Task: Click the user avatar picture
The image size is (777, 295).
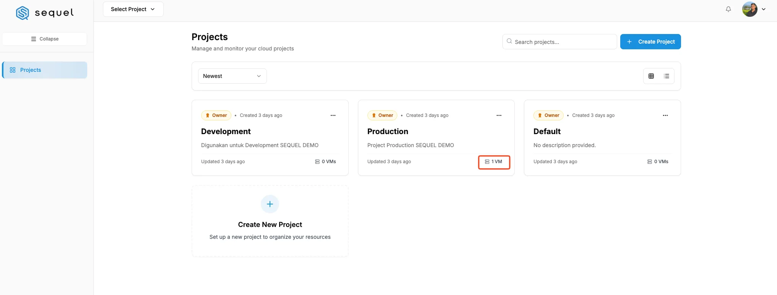Action: (x=750, y=9)
